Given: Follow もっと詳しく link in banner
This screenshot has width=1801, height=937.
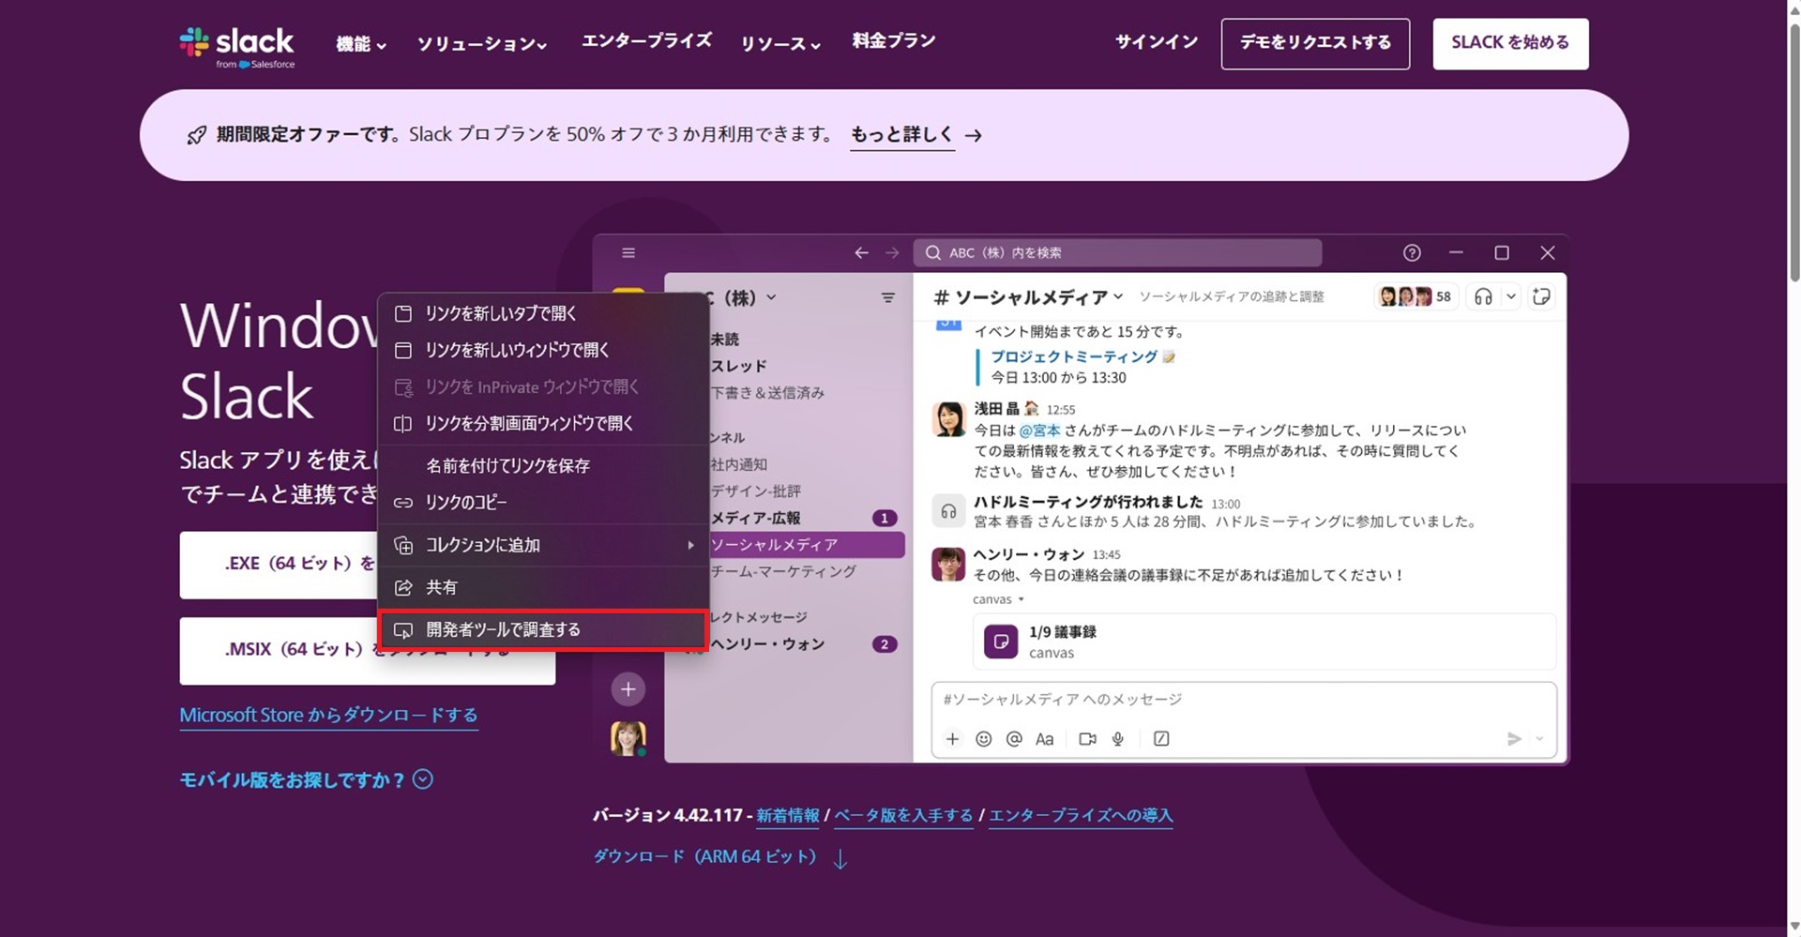Looking at the screenshot, I should tap(901, 134).
